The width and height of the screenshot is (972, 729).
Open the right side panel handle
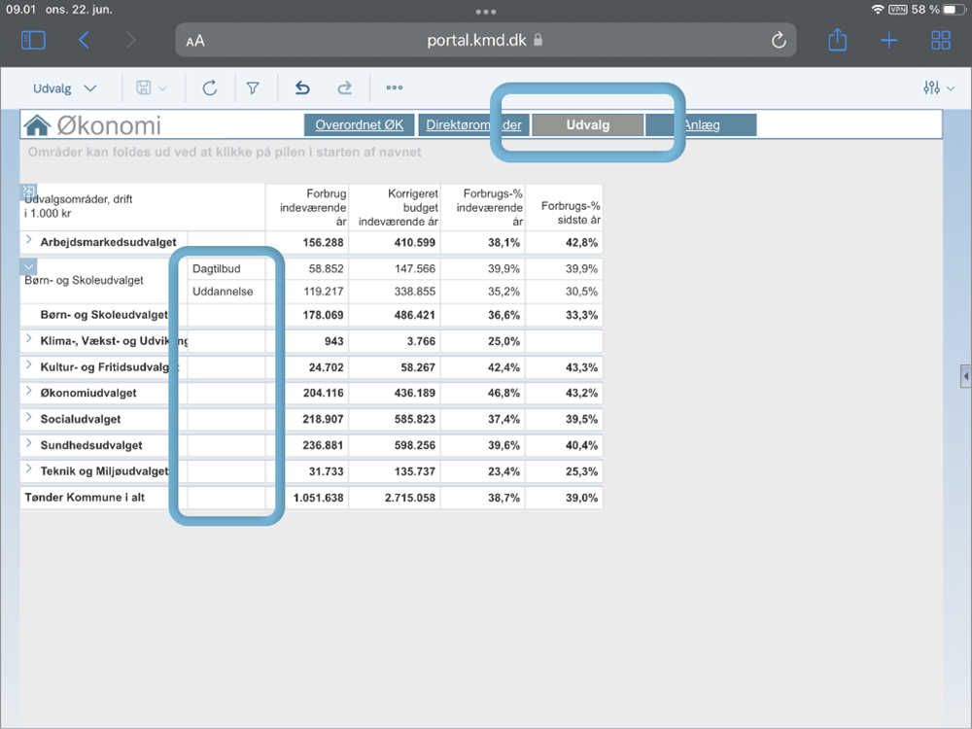pos(965,375)
